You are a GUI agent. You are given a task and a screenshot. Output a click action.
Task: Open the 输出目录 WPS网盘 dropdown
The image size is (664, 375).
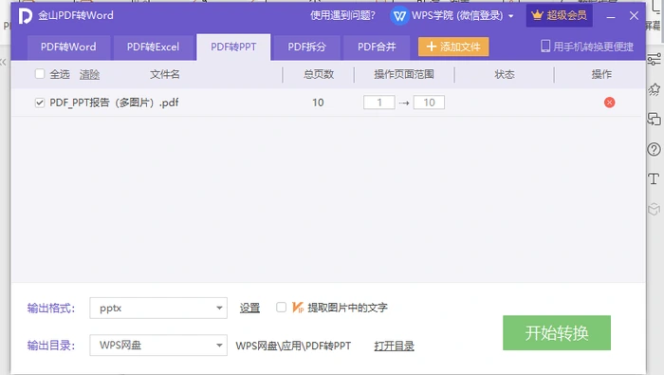pyautogui.click(x=158, y=346)
